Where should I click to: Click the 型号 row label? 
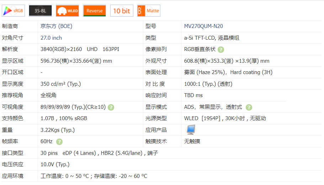click(x=151, y=26)
